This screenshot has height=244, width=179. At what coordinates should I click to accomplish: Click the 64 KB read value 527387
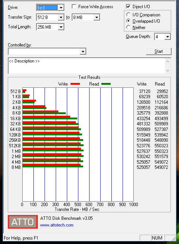161,129
